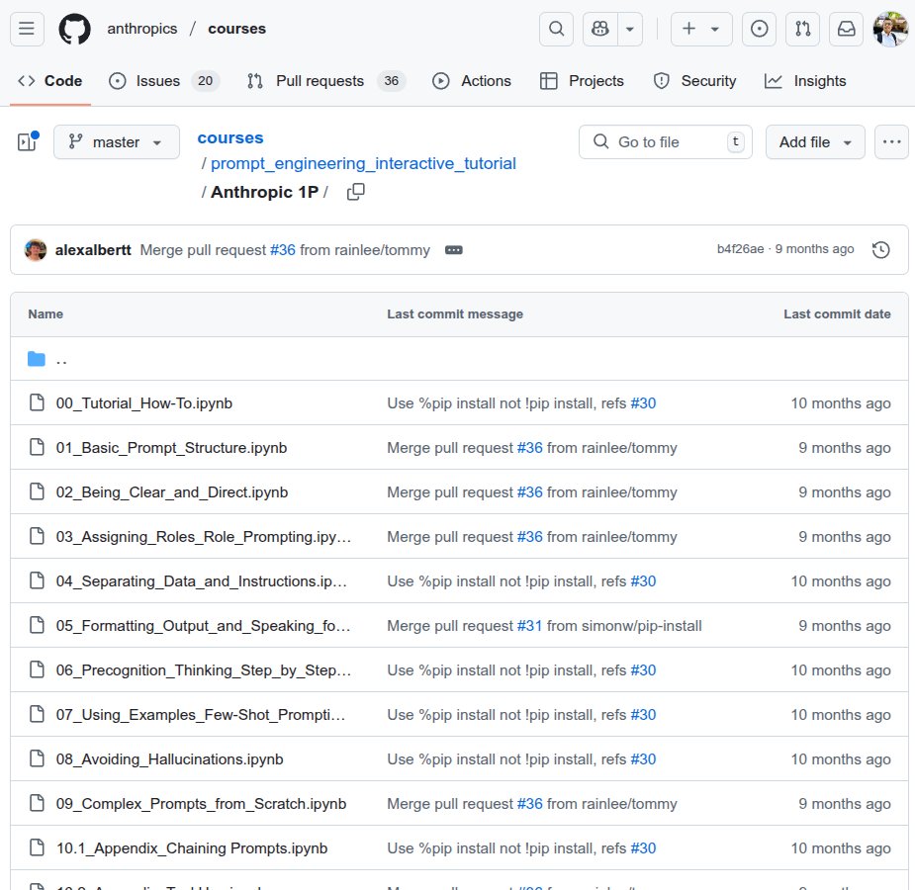Image resolution: width=915 pixels, height=890 pixels.
Task: Open the anthropics owner link
Action: point(141,29)
